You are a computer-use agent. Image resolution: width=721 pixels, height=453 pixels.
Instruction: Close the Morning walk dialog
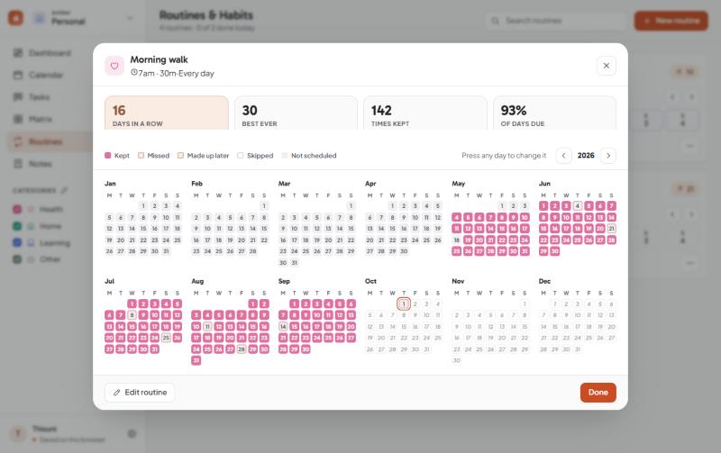[x=606, y=66]
